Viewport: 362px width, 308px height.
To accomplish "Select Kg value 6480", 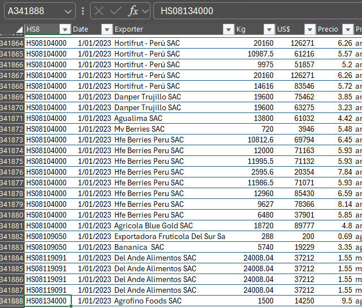I will (255, 215).
